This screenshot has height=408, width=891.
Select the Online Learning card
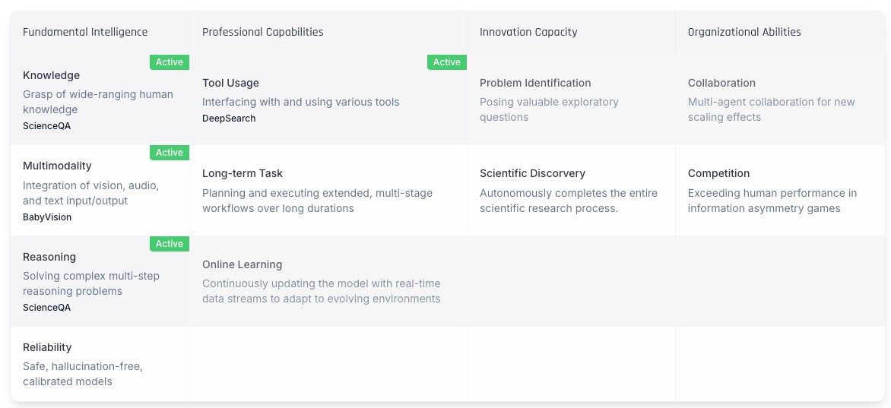tap(327, 281)
